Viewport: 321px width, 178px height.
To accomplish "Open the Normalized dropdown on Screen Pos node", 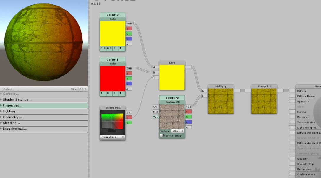I will (112, 137).
